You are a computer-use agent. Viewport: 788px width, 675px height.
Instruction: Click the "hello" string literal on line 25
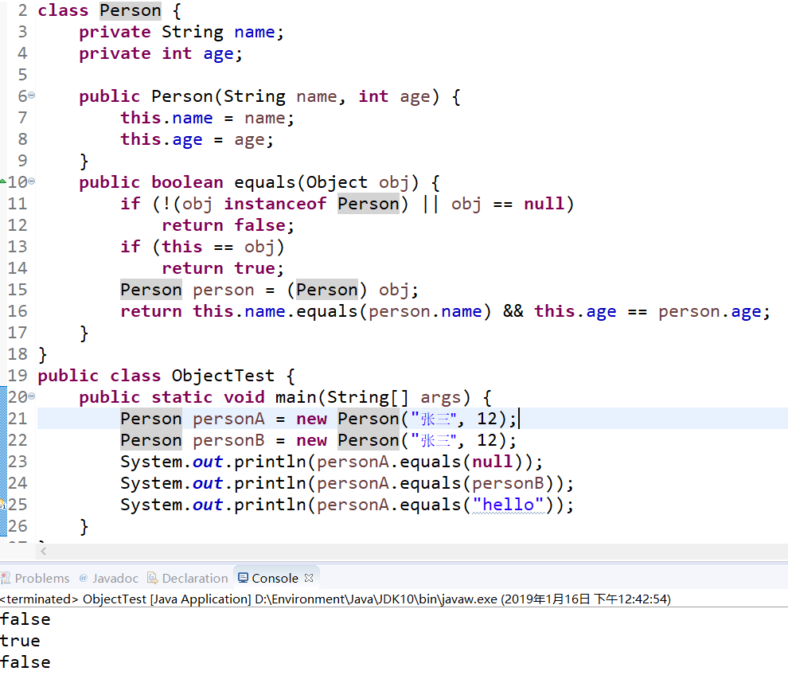point(508,505)
